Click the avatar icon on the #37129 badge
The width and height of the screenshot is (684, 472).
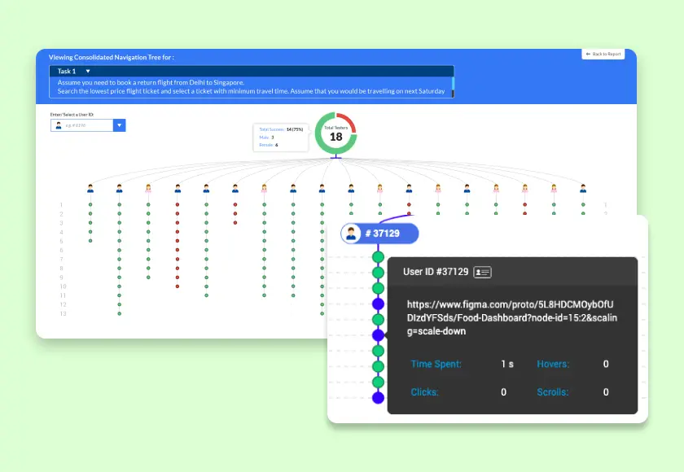tap(352, 234)
